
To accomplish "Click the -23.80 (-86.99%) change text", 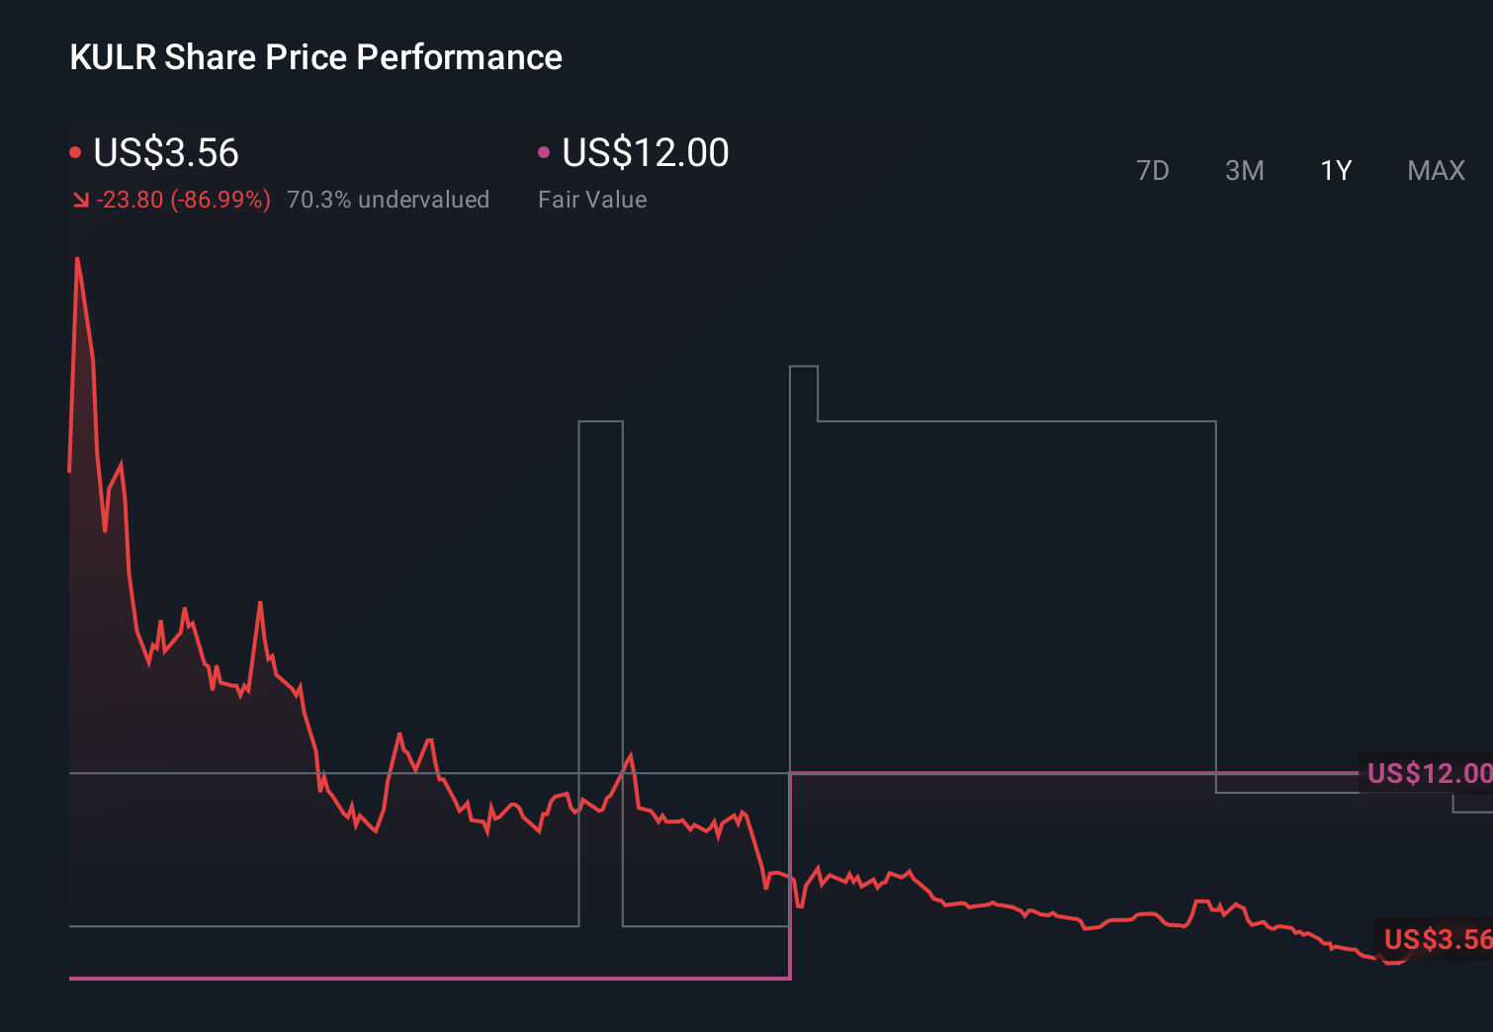I will tap(184, 199).
